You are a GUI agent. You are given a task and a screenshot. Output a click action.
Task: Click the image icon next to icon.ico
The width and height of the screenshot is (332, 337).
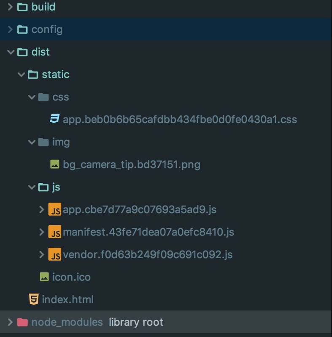(44, 277)
